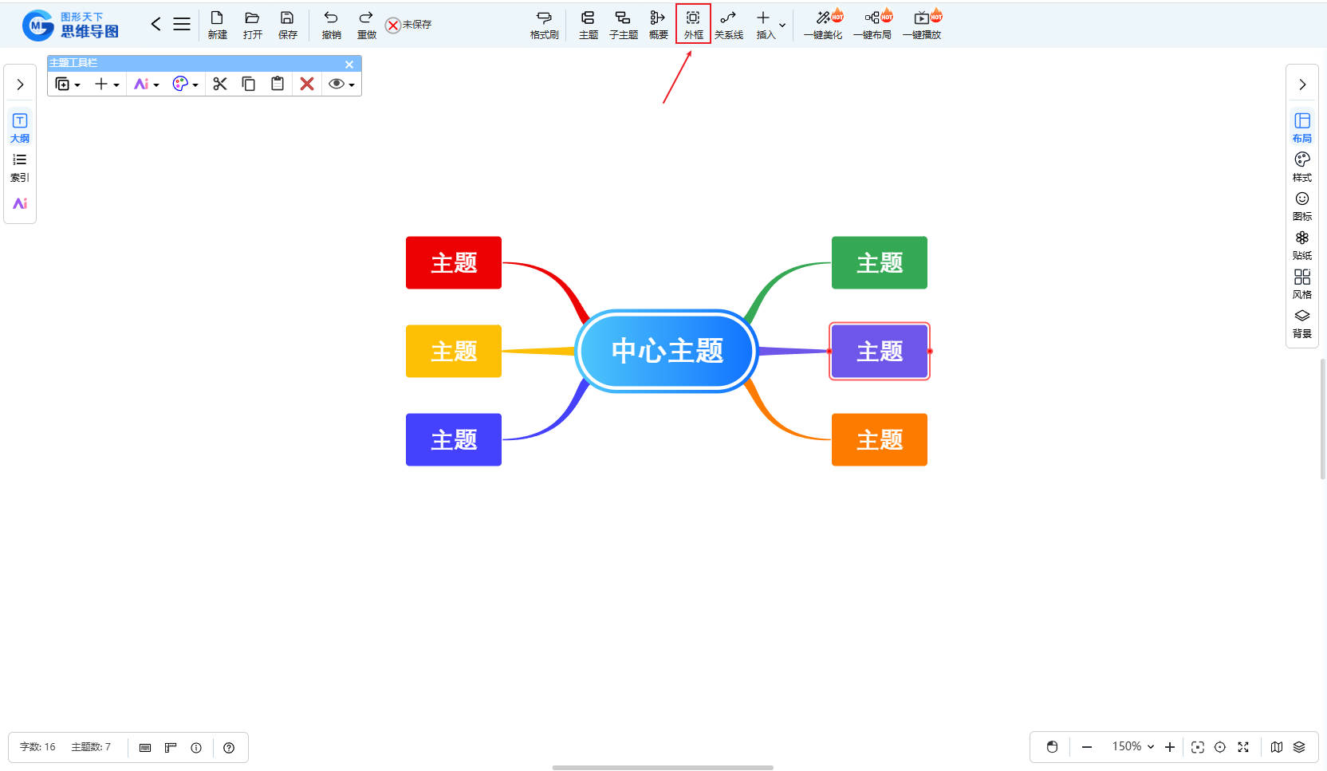Screen dimensions: 1327x771
Task: Open the 150% zoom level dropdown
Action: 1133,747
